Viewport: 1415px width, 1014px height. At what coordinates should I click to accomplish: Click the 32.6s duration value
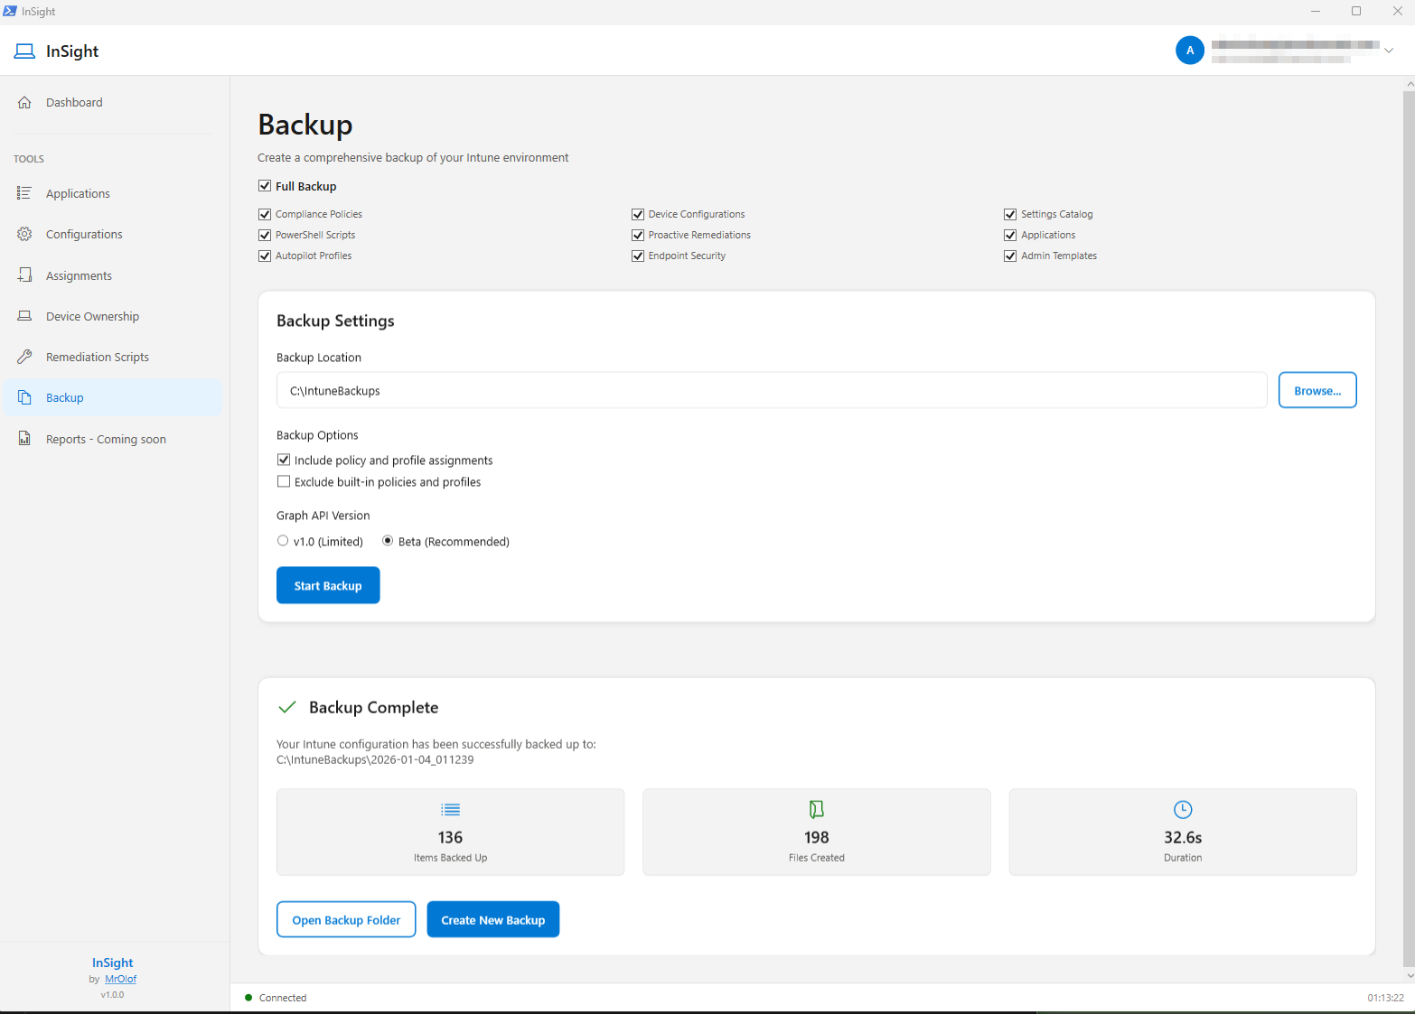tap(1183, 838)
